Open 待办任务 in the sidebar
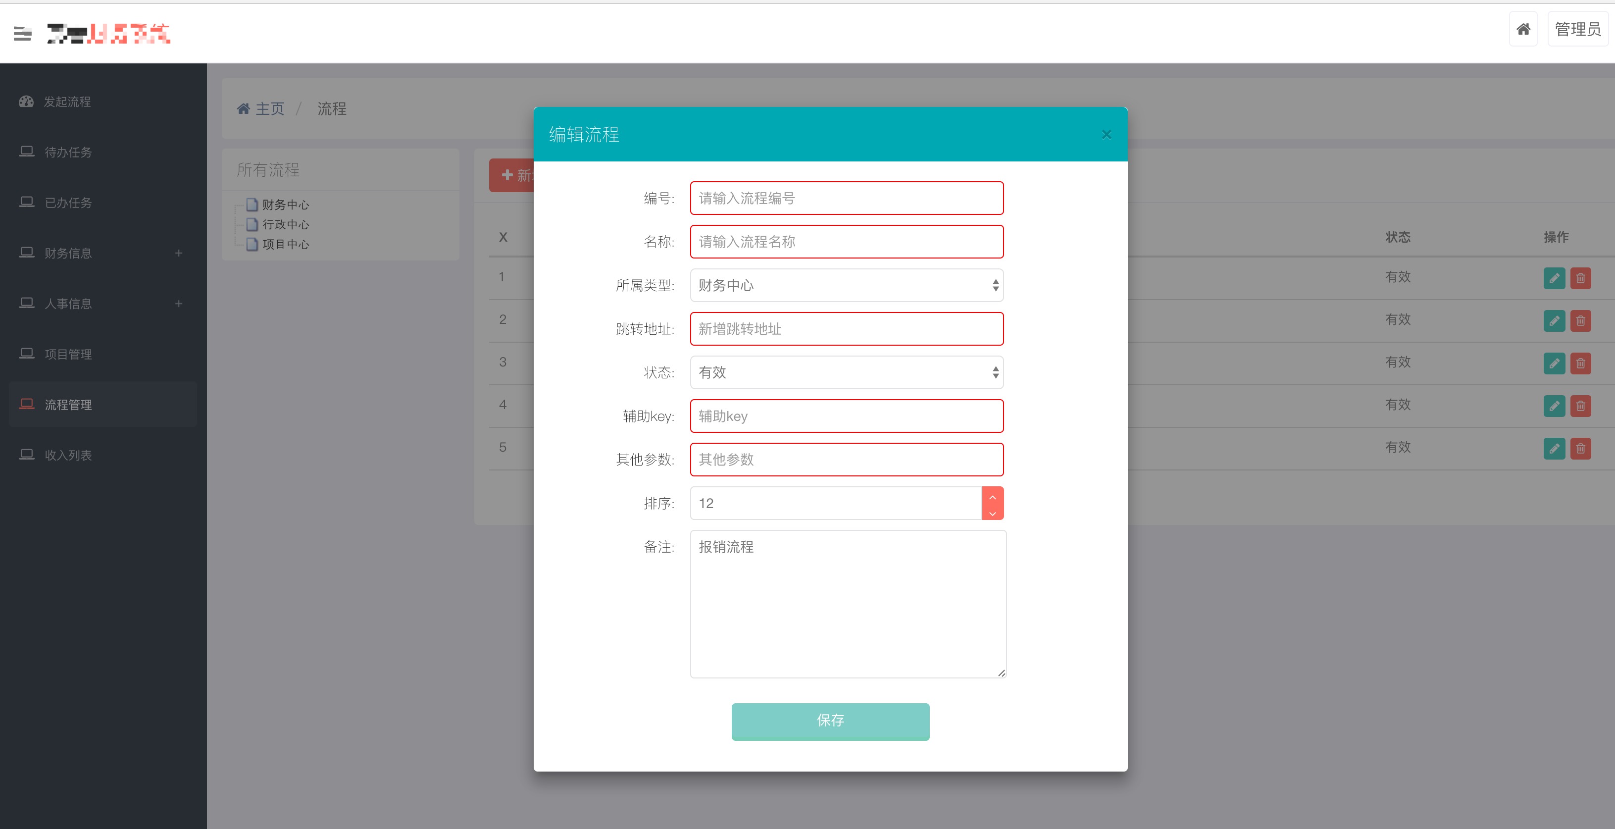 (x=68, y=153)
